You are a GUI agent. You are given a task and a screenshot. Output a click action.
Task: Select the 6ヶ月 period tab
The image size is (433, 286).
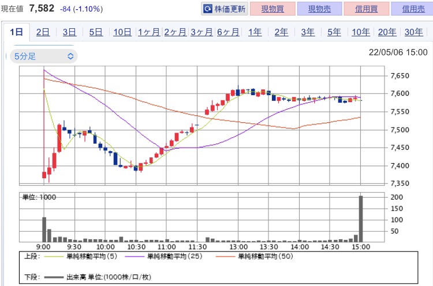tap(228, 32)
